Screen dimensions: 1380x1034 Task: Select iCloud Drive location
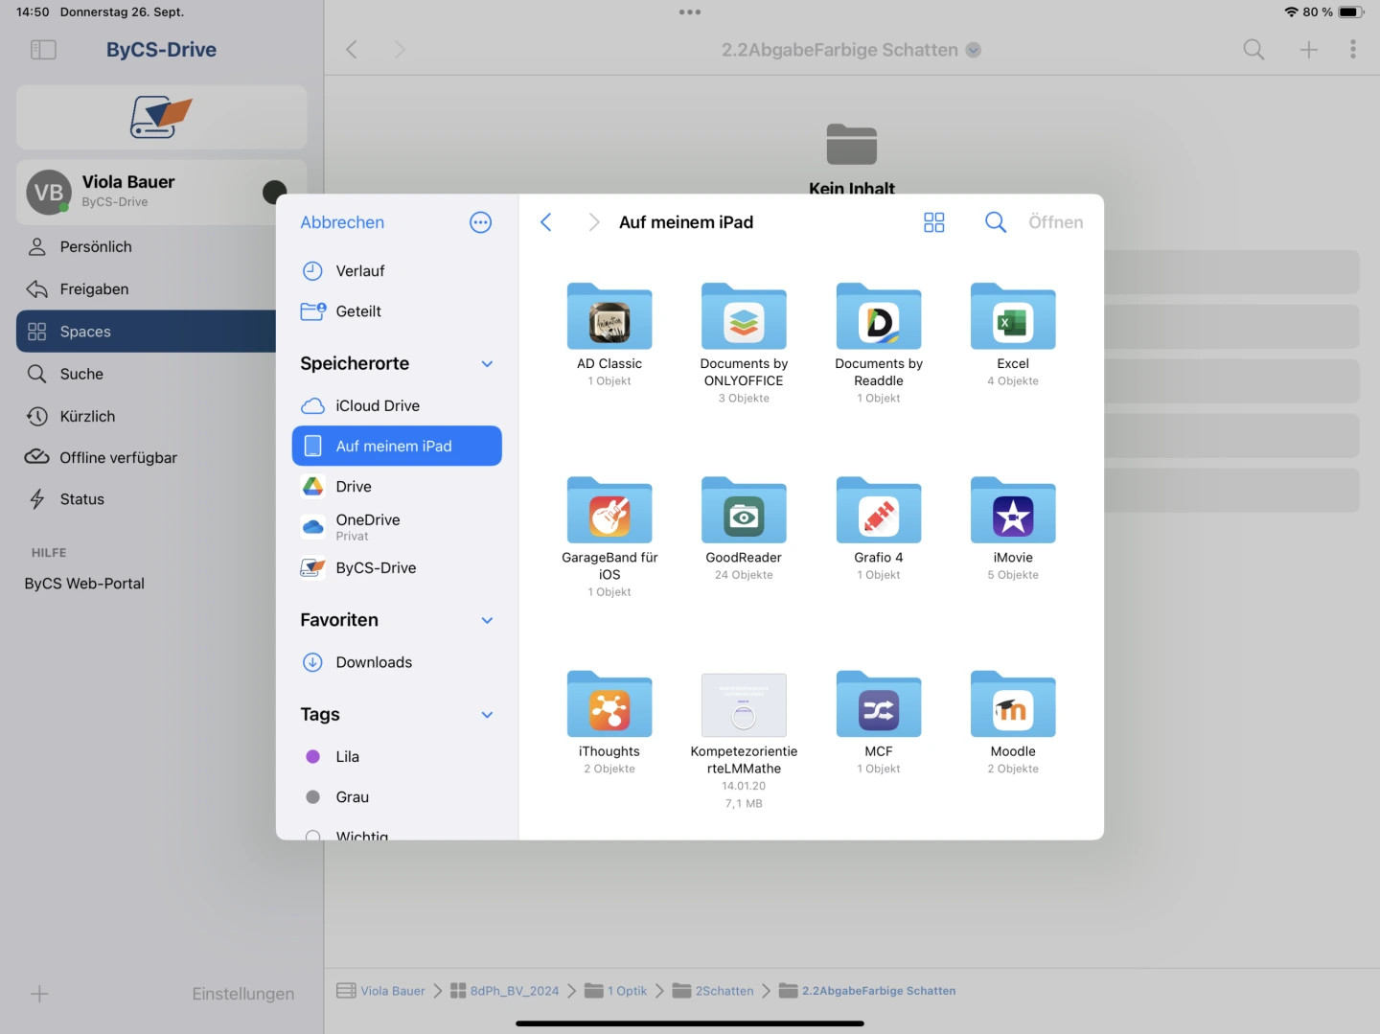378,405
